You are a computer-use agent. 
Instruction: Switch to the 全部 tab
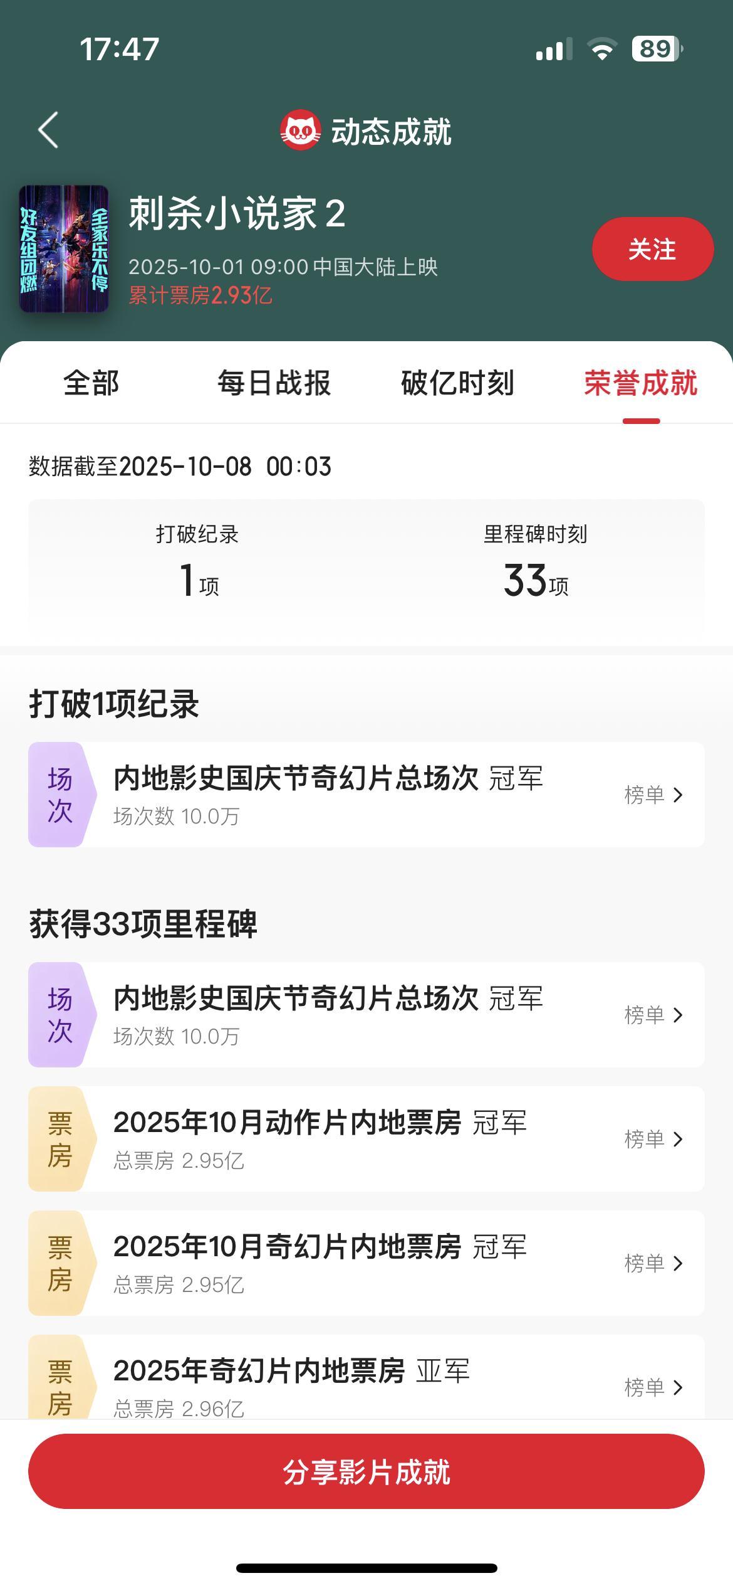(x=91, y=383)
